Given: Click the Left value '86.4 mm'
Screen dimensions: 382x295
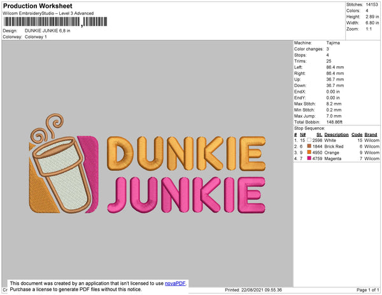Looking at the screenshot, I should click(336, 67).
